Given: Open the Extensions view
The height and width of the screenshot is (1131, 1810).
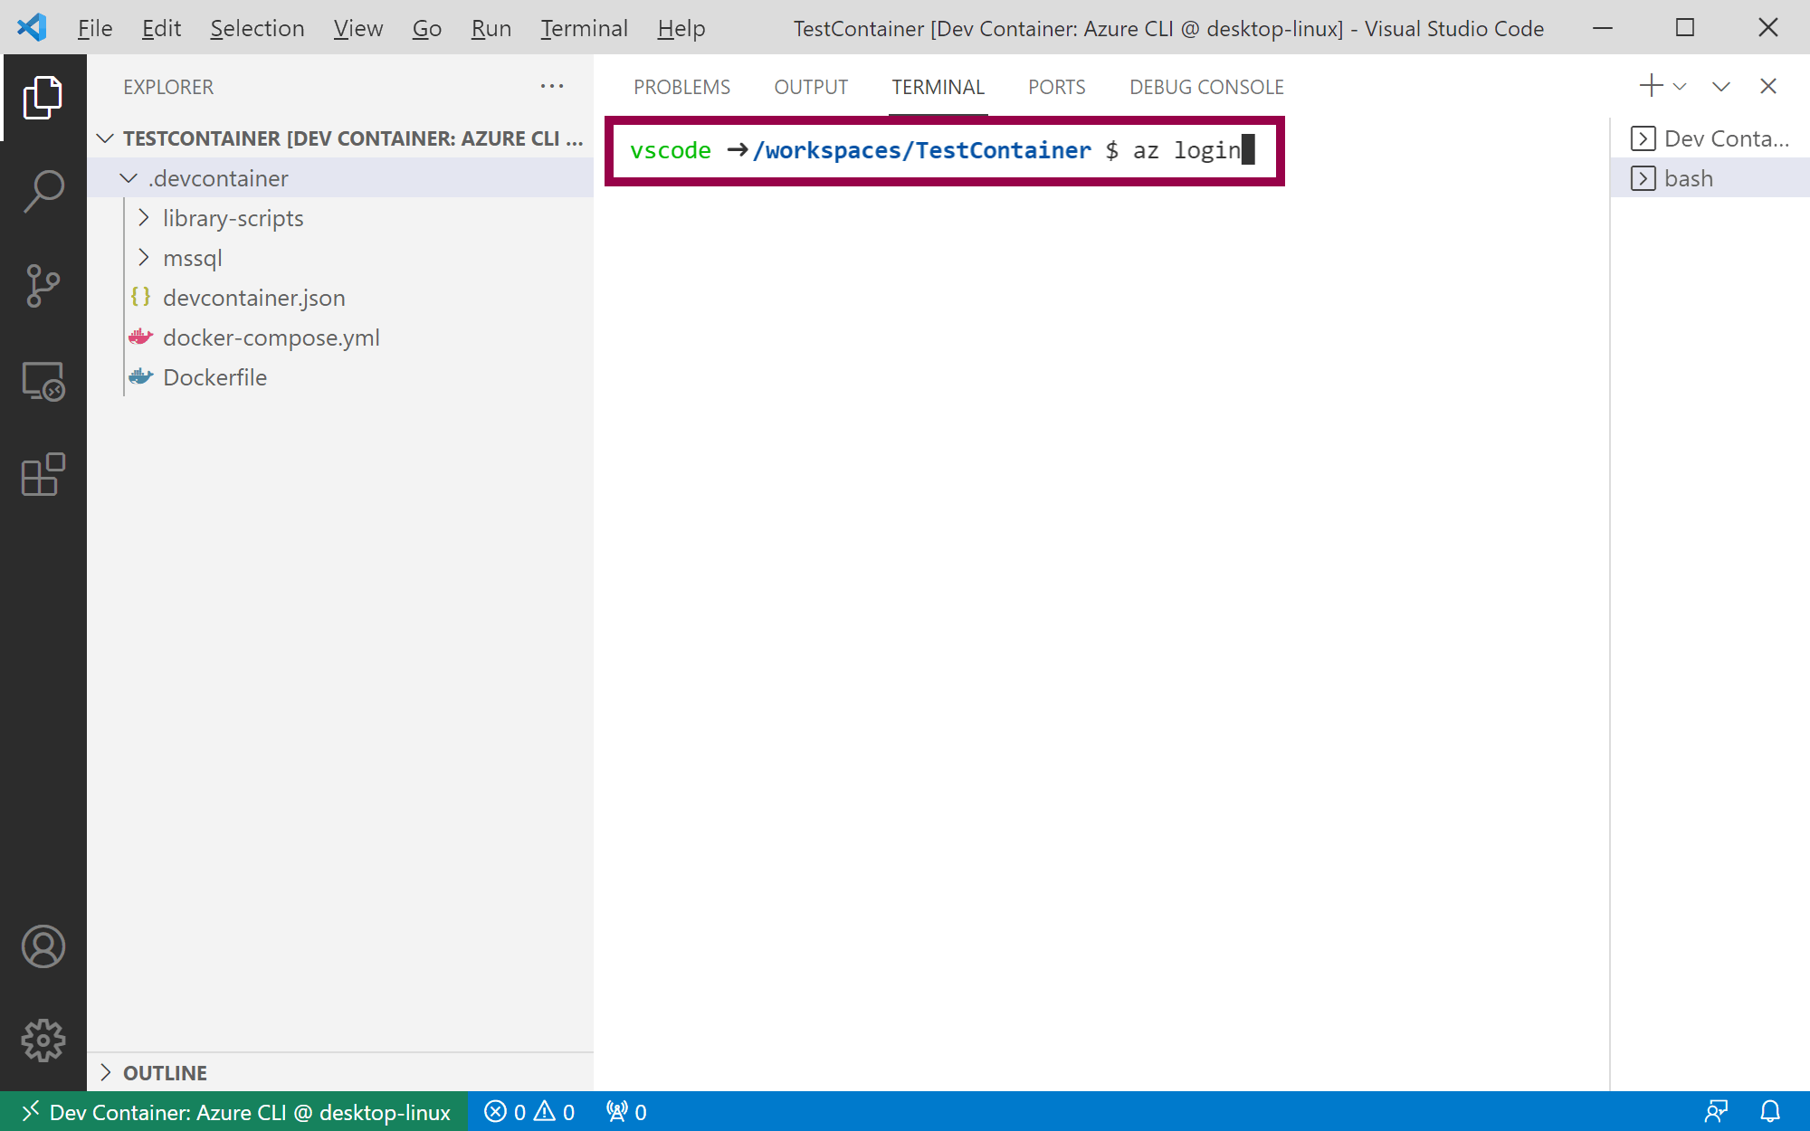Looking at the screenshot, I should click(43, 475).
